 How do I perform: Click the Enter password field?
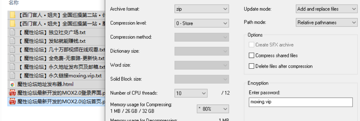coord(301,102)
